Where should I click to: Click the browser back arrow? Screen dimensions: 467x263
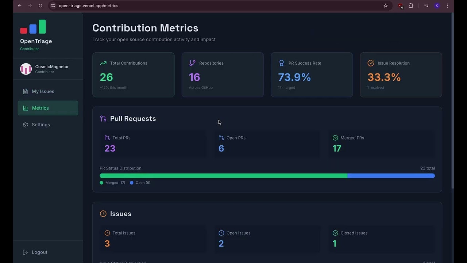20,5
